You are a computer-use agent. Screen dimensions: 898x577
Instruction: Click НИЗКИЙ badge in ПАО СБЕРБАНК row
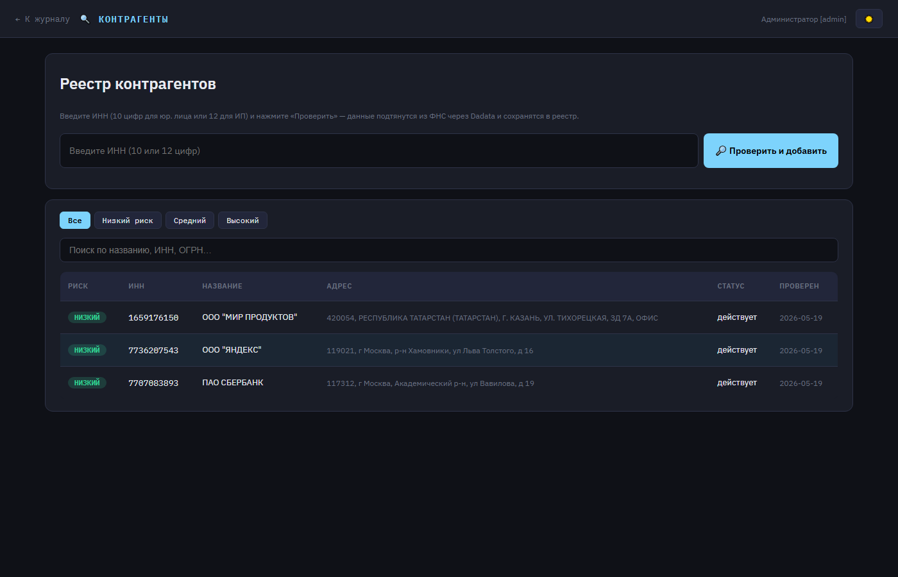click(87, 383)
